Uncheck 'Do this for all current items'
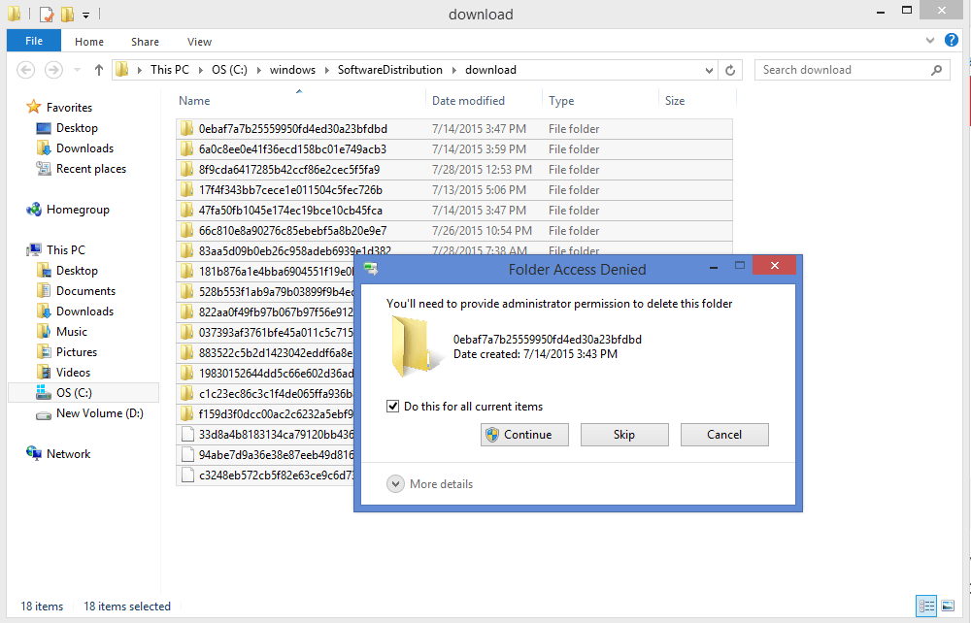 [393, 406]
